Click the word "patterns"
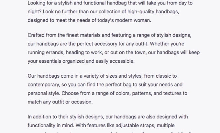Viewport: 220px width, 133px height. (142, 94)
